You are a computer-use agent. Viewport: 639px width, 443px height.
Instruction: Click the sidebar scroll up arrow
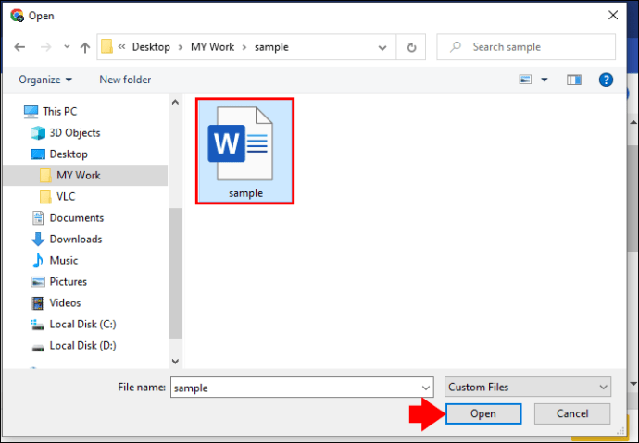coord(175,102)
